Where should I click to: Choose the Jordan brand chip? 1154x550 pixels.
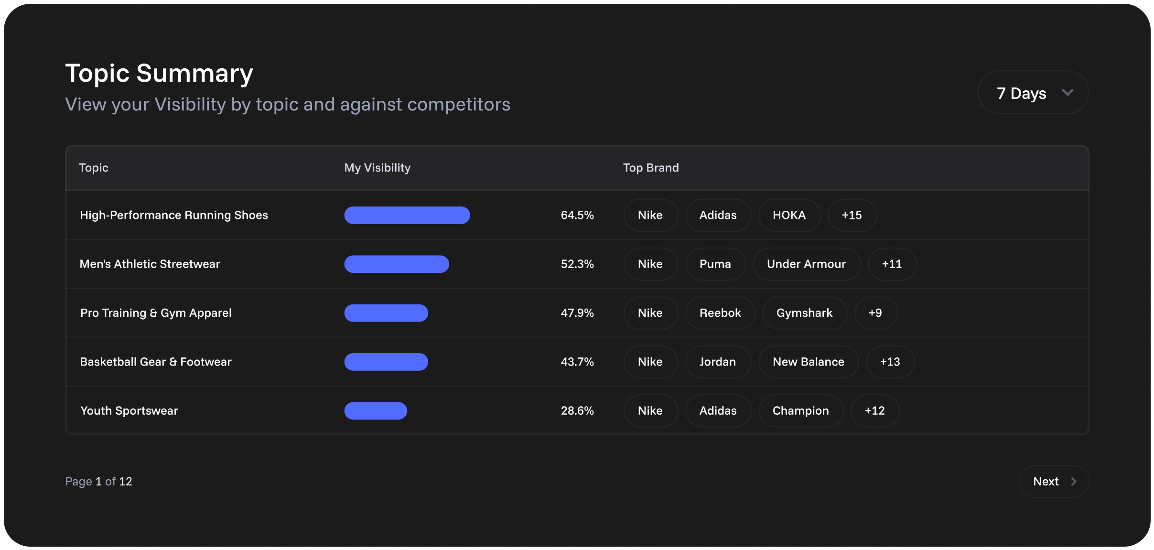tap(717, 362)
